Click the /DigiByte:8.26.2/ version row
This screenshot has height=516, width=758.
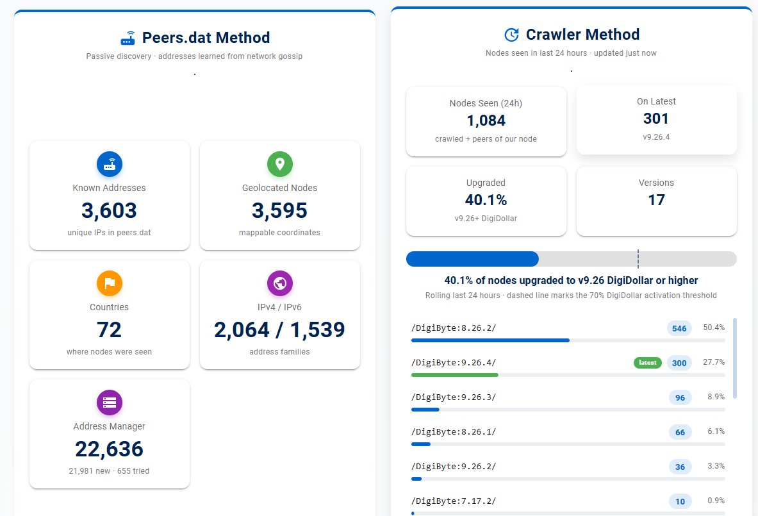(x=568, y=333)
